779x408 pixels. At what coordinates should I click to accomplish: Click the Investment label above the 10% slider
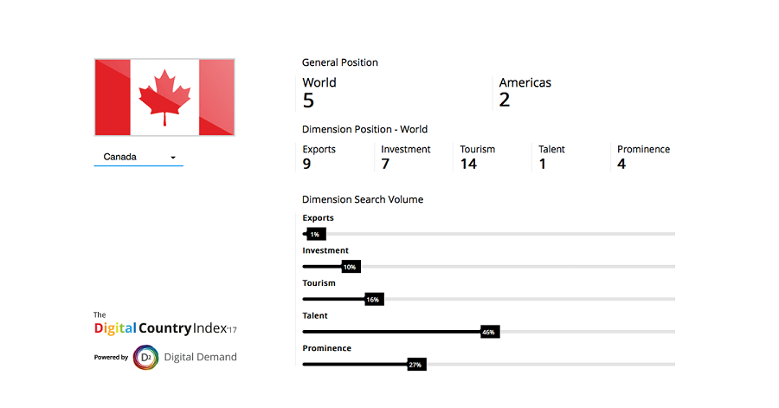pos(325,250)
